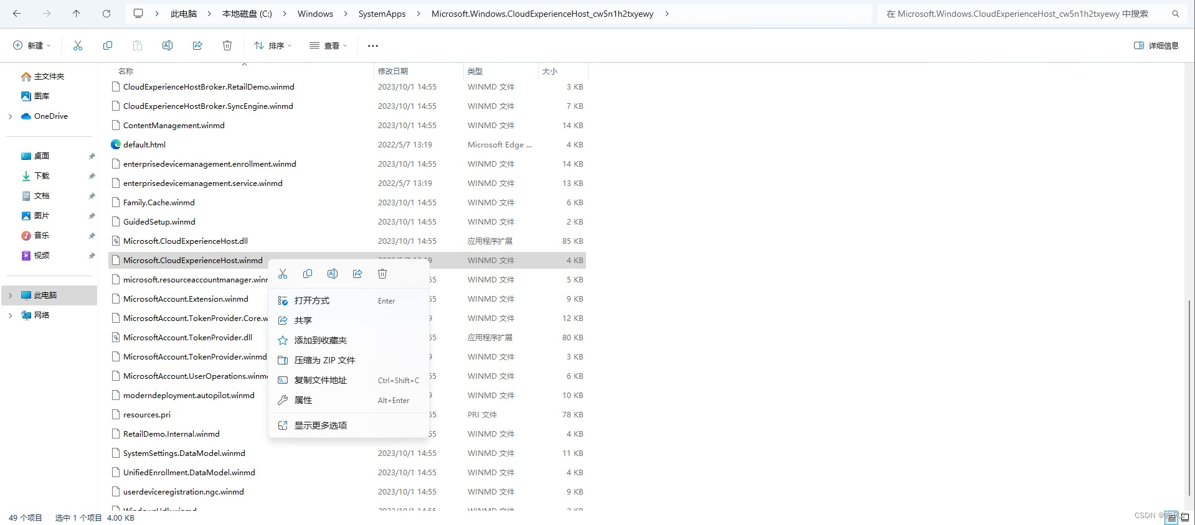1195x525 pixels.
Task: Open 音乐 in quick access
Action: 42,236
